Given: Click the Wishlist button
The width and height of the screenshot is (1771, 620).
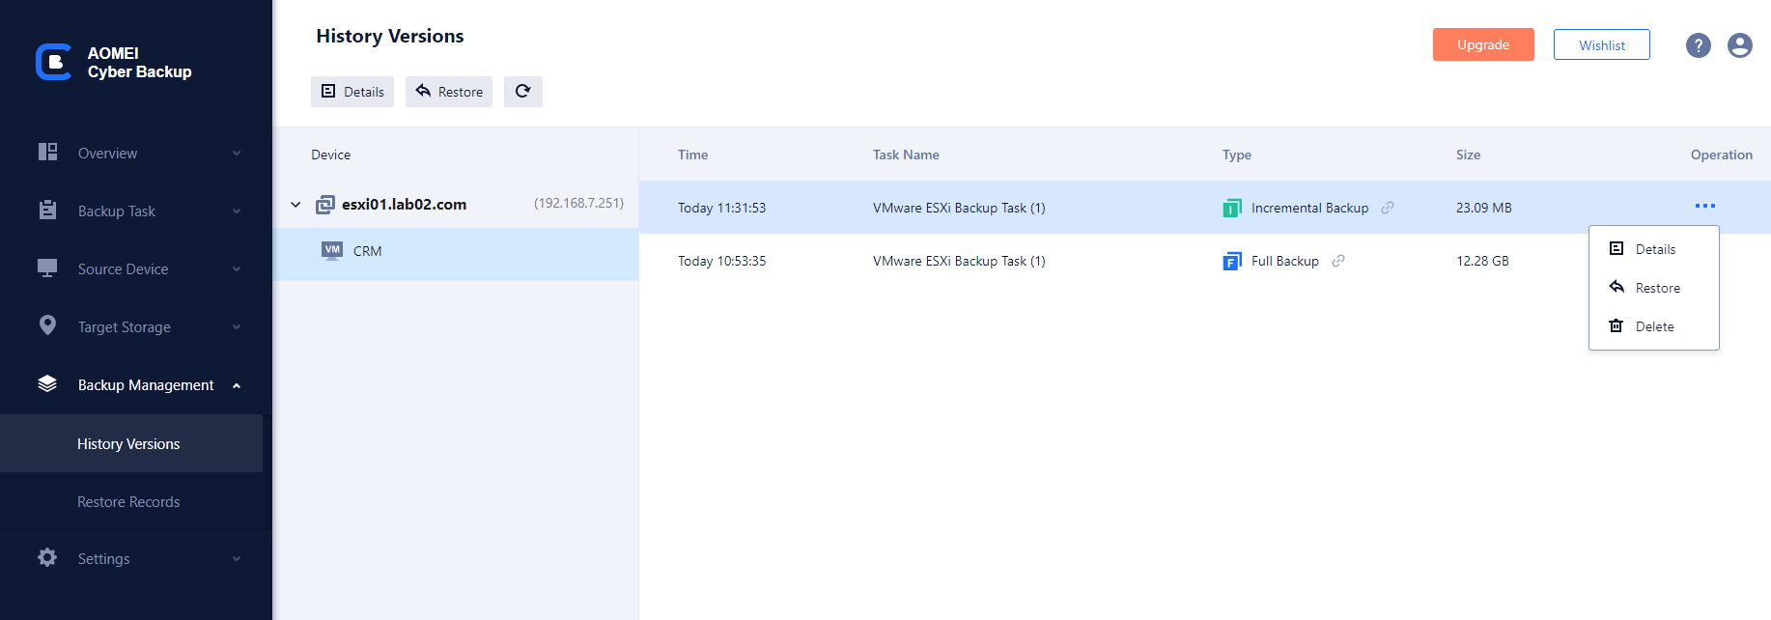Looking at the screenshot, I should coord(1602,44).
